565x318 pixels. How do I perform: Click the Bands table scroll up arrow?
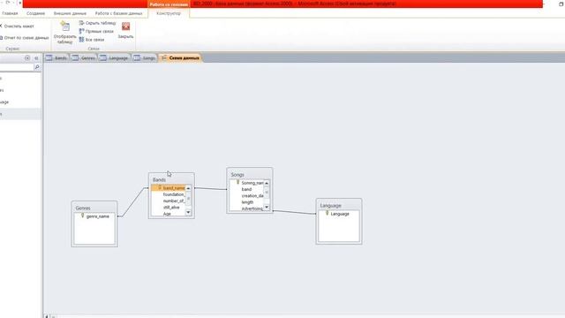(188, 188)
